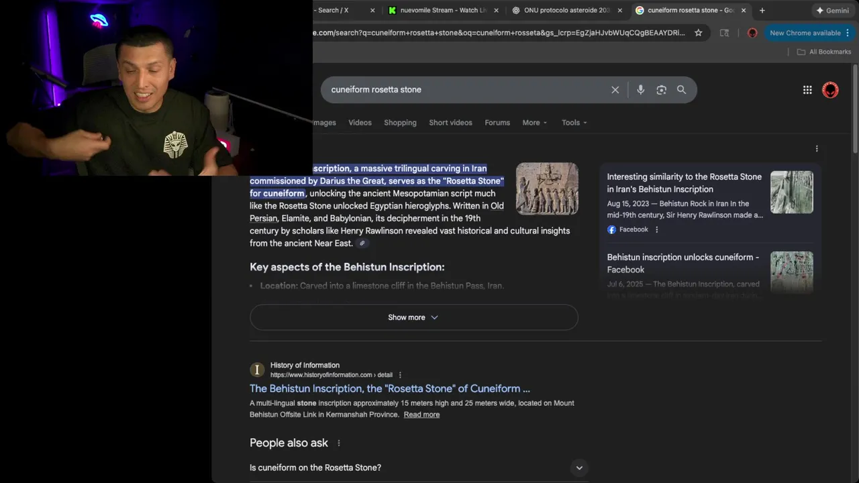Open thumbnail beside 'Interesting similarity' result

point(792,193)
